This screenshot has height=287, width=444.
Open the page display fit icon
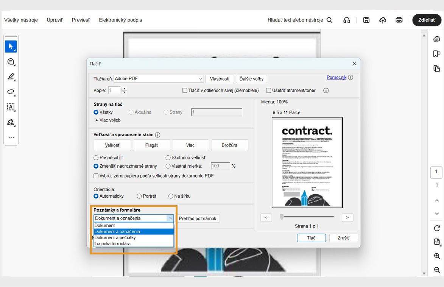click(x=437, y=242)
